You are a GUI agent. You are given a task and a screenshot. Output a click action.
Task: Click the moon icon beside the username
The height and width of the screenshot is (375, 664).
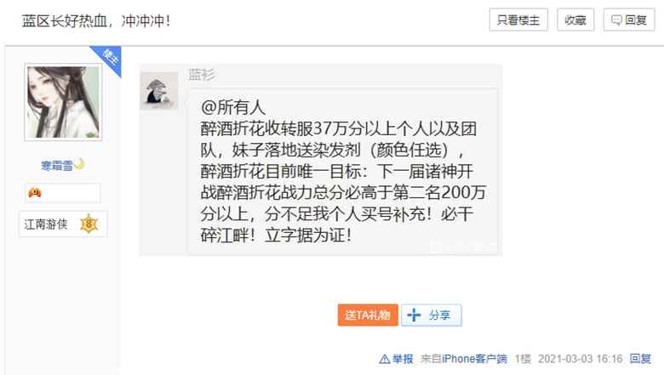click(x=80, y=164)
